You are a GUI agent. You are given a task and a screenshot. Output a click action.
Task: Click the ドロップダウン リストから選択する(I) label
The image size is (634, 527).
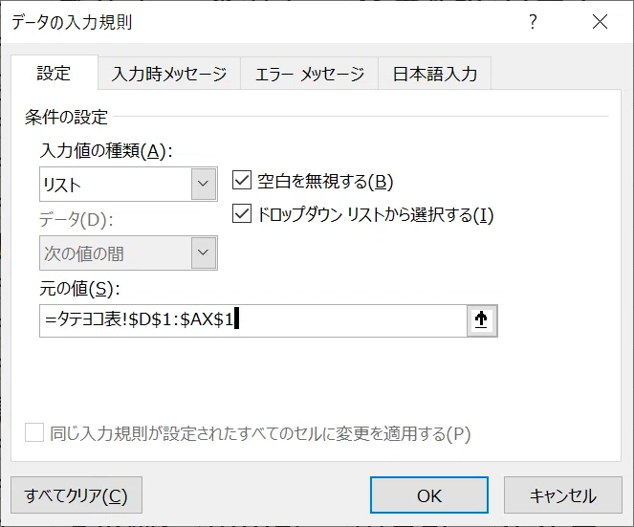[375, 215]
